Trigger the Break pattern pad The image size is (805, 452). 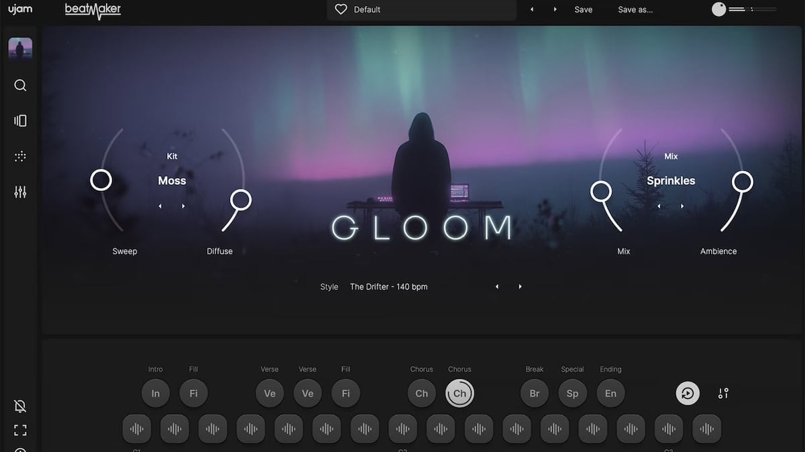point(535,394)
